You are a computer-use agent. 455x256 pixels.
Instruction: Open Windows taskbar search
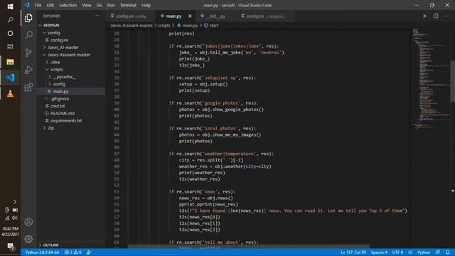coord(10,20)
